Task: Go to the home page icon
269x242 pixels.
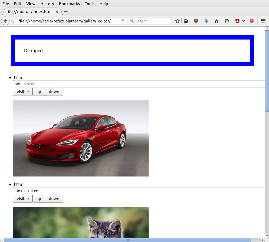Action: (217, 21)
